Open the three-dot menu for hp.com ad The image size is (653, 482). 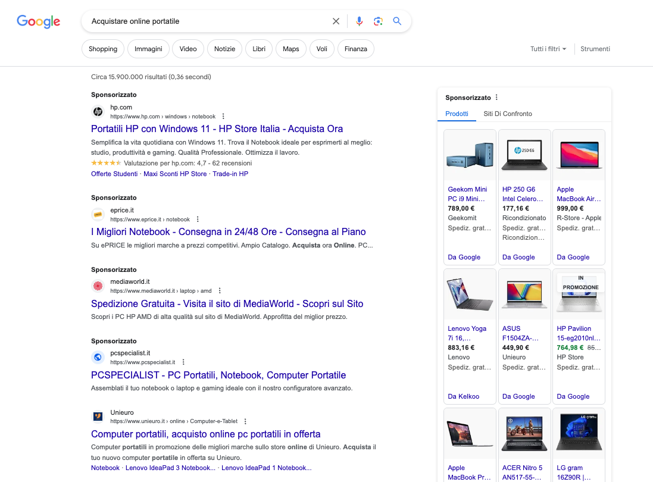[223, 117]
